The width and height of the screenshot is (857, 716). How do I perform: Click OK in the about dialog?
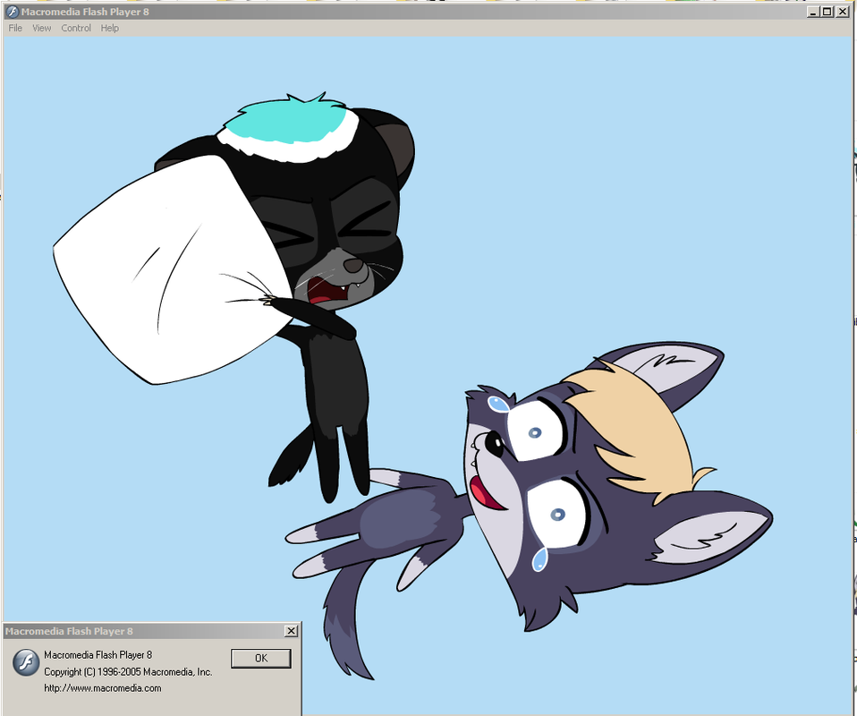260,658
